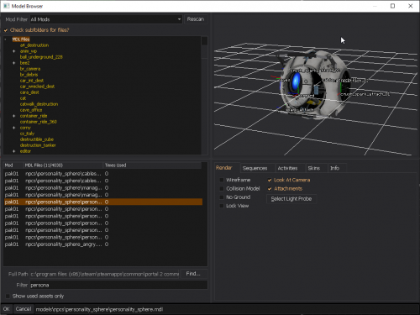
Task: Select the first personality_sphere\manag row
Action: [103, 188]
